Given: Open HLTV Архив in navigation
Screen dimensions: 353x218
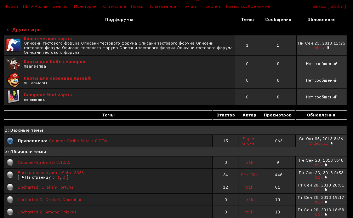Looking at the screenshot, I should [x=35, y=6].
